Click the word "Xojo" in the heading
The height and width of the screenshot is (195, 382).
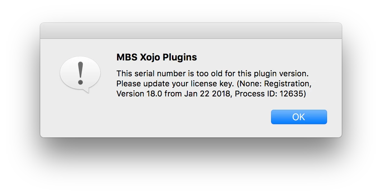(x=150, y=57)
